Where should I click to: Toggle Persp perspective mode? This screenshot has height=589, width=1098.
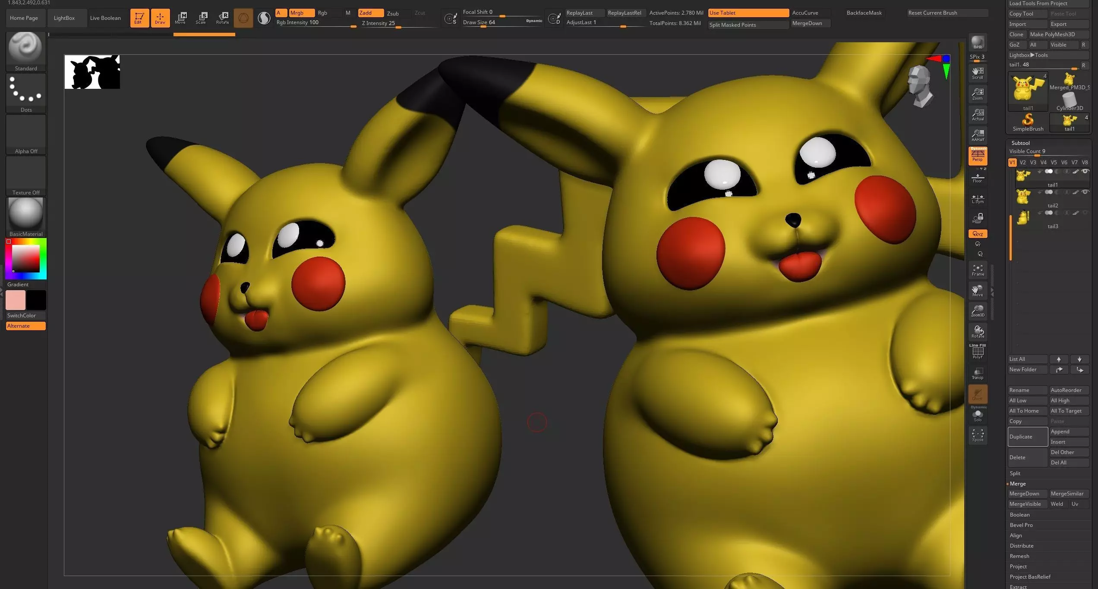(978, 155)
